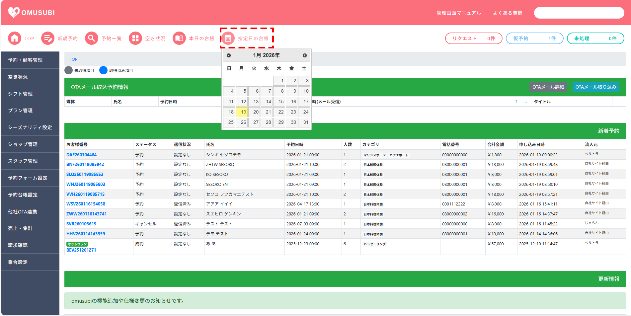Click the OTAメール詳細 button
The height and width of the screenshot is (316, 631).
tap(548, 87)
